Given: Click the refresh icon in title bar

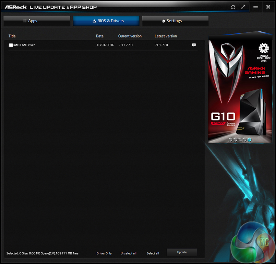Looking at the screenshot, I should click(x=233, y=7).
